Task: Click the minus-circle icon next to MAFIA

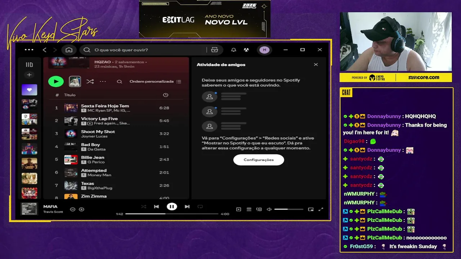Action: (72, 209)
